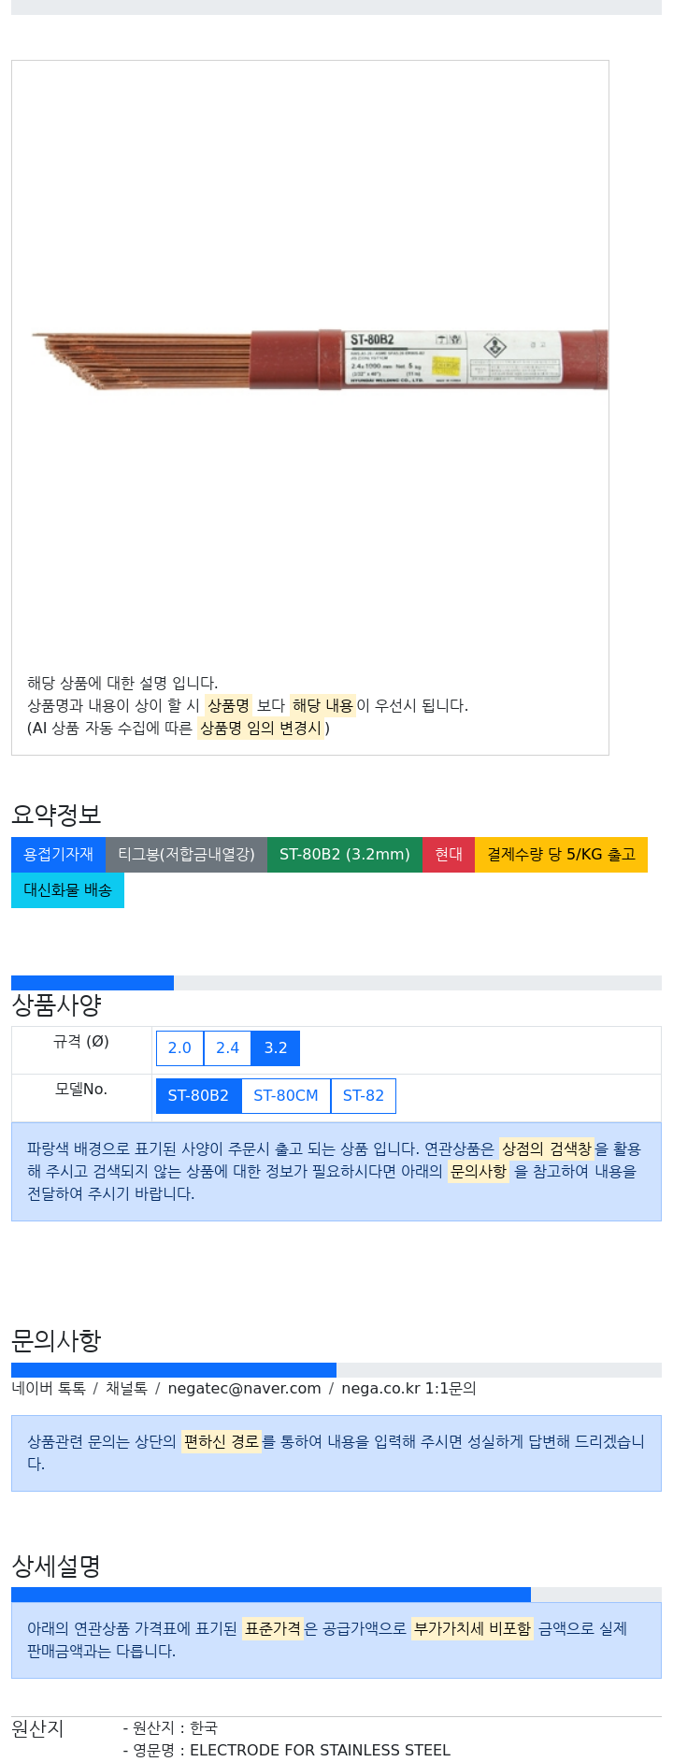
Task: Click the green ST-80B2 (3.2mm) tag
Action: (x=345, y=854)
